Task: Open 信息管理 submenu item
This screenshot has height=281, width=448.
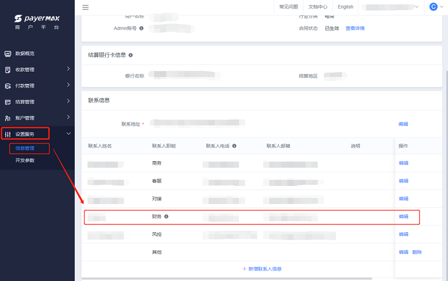Action: click(25, 149)
